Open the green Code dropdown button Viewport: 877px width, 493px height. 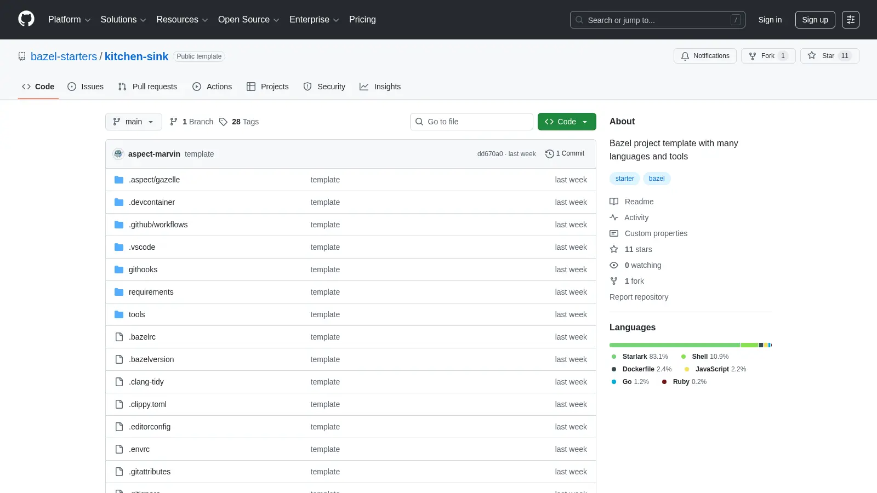pos(567,122)
